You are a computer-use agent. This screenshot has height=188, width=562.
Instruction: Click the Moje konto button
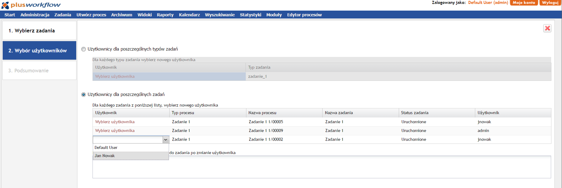click(x=524, y=3)
